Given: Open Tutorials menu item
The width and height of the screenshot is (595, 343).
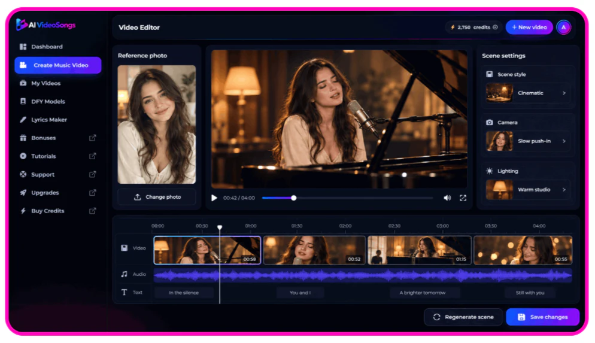Looking at the screenshot, I should [57, 156].
